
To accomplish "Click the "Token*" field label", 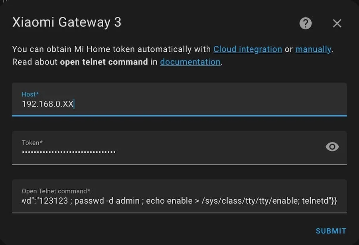I will [32, 143].
